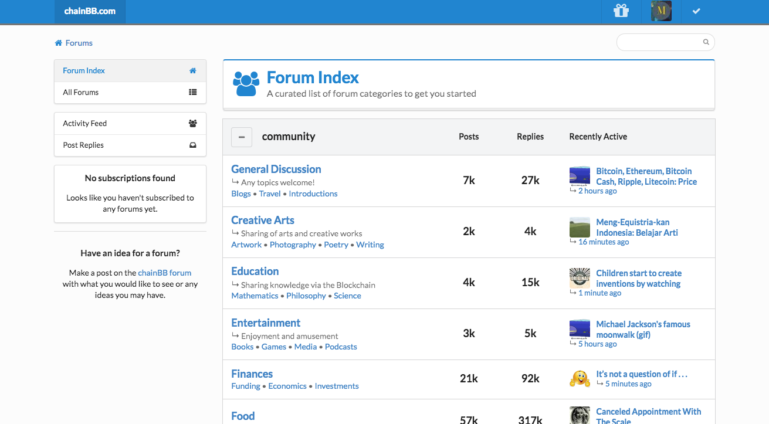
Task: Open the Podcasts subforum under Entertainment
Action: [x=341, y=347]
